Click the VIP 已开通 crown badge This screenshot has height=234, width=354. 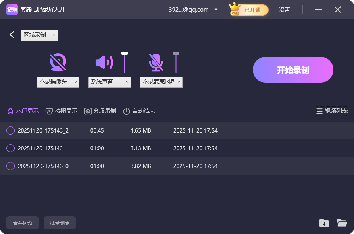[248, 9]
